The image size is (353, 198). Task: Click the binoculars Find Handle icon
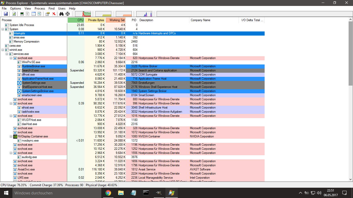coord(62,14)
